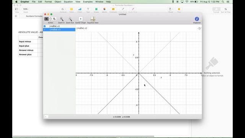The width and height of the screenshot is (245, 138).
Task: Open the Format menu
Action: (48, 2)
